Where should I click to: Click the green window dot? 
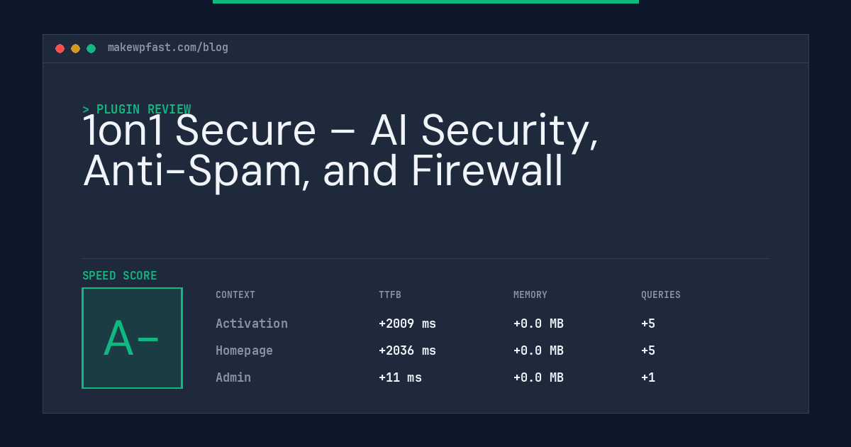(91, 48)
